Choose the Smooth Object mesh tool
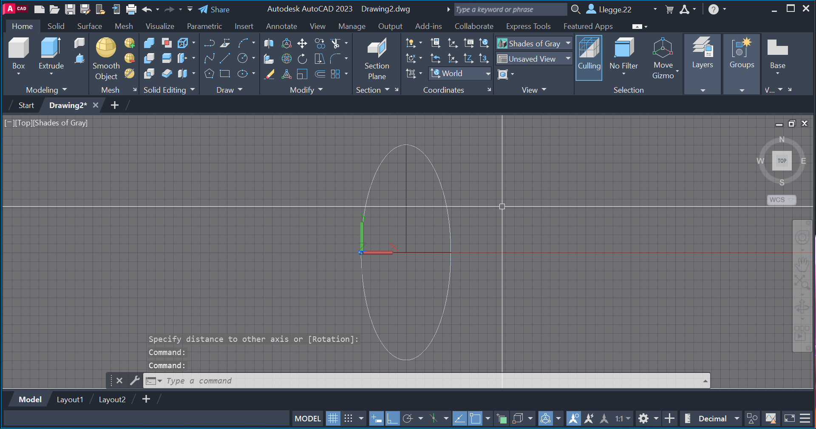 coord(106,58)
